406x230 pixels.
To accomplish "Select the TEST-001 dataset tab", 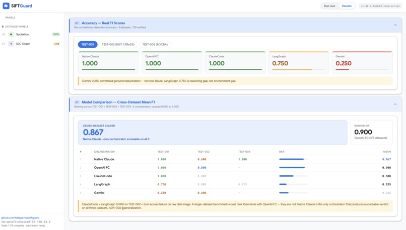I will click(x=88, y=44).
